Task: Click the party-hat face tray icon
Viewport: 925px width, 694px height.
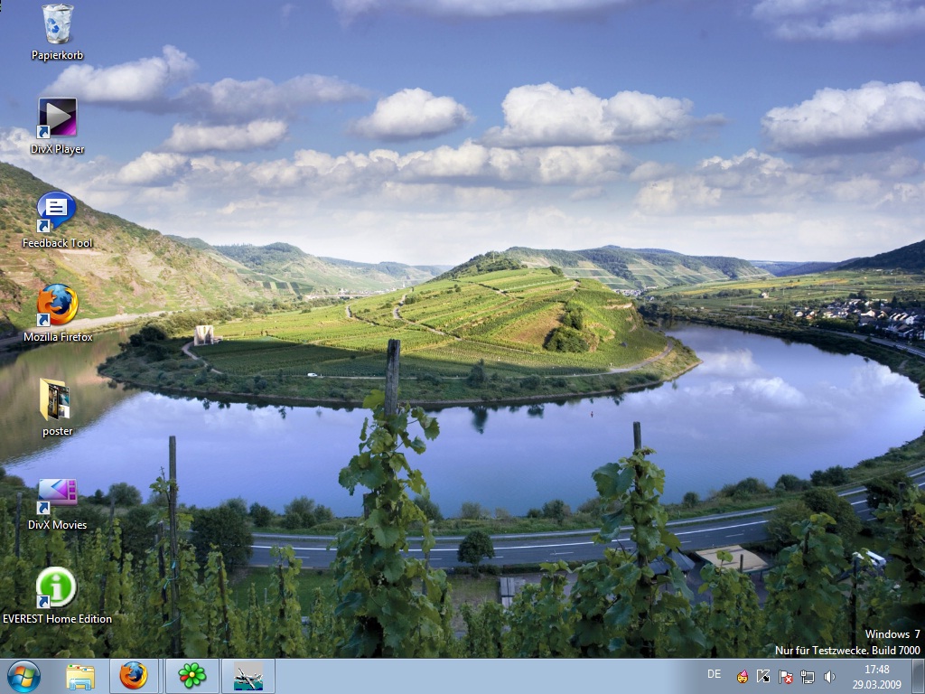Action: 743,676
